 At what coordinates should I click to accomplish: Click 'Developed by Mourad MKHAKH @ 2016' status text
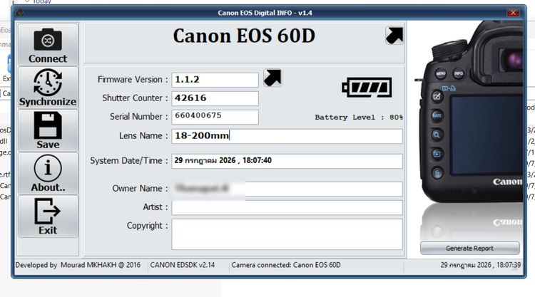pyautogui.click(x=78, y=265)
